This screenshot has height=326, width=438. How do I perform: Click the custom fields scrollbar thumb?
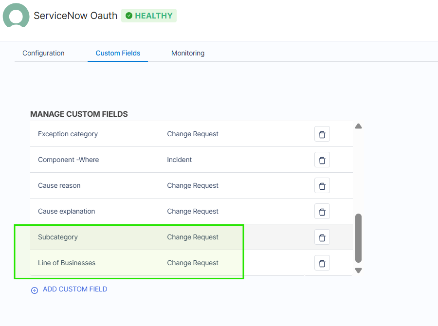pyautogui.click(x=358, y=238)
